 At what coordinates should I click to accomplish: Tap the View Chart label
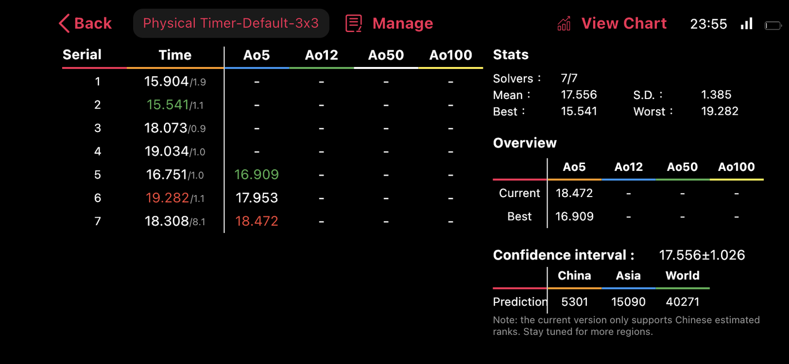coord(624,23)
